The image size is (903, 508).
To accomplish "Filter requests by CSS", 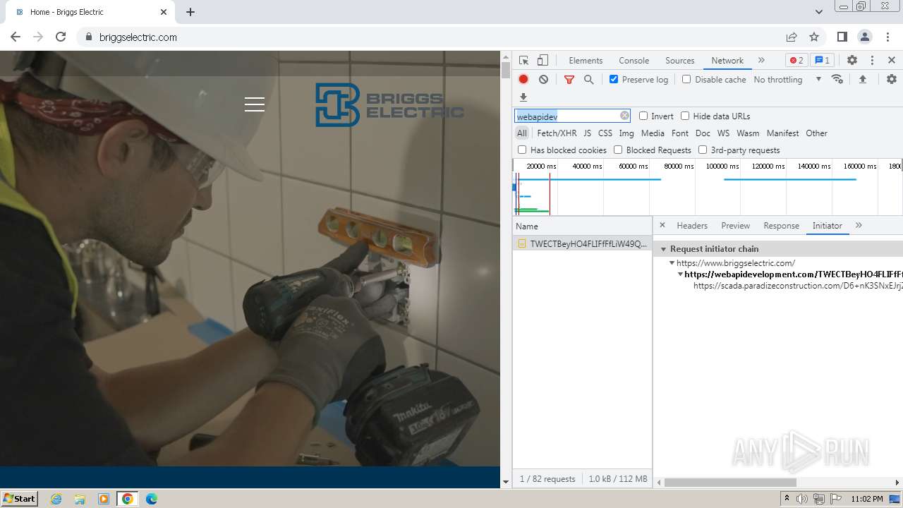I will tap(605, 133).
